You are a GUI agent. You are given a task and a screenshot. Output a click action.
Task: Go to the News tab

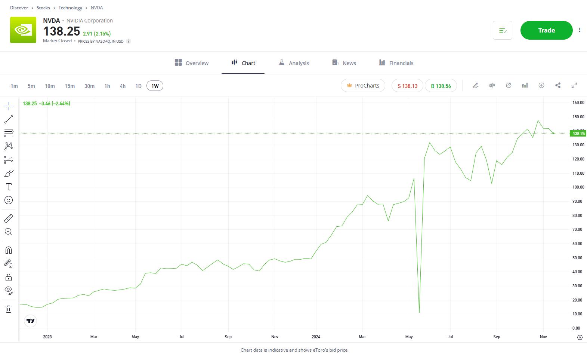(344, 63)
